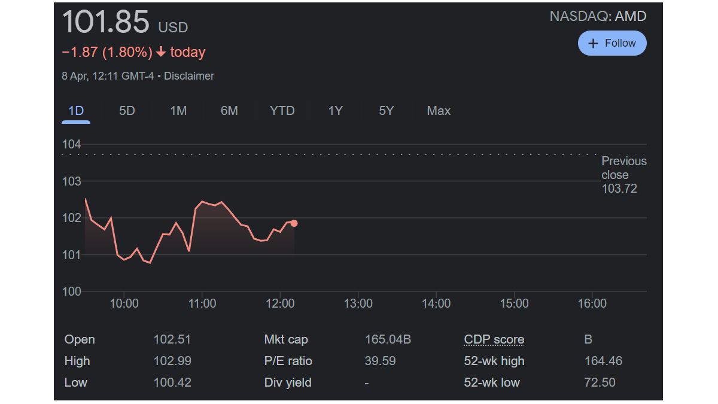Click the 52-wk low value 72.50

point(600,382)
